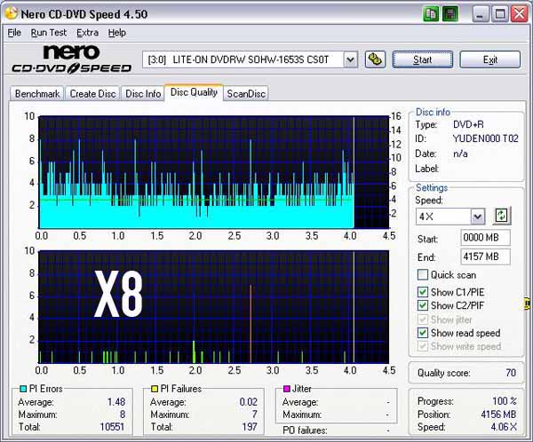Toggle Show jitter checkbox

point(423,320)
